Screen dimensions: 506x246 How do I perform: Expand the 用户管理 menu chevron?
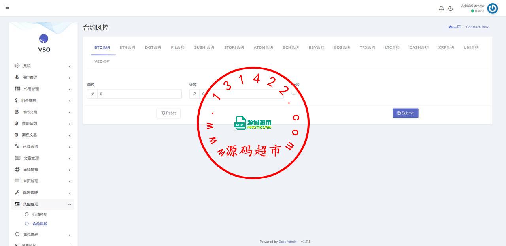coord(70,78)
